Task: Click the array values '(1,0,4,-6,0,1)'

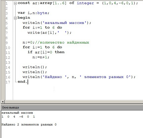Action: pyautogui.click(x=119, y=3)
